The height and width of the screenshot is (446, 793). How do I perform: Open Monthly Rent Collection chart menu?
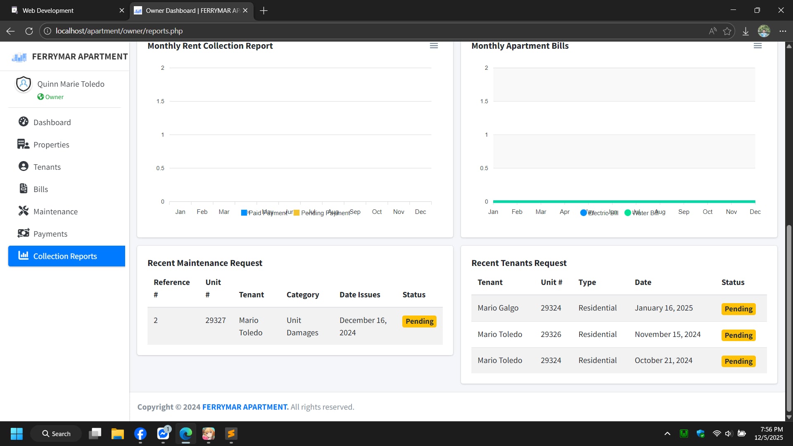click(x=434, y=46)
